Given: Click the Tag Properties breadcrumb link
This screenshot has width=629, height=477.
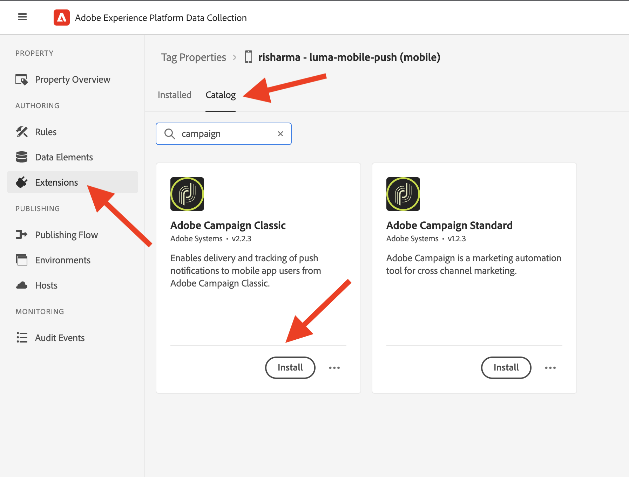Looking at the screenshot, I should (x=194, y=57).
